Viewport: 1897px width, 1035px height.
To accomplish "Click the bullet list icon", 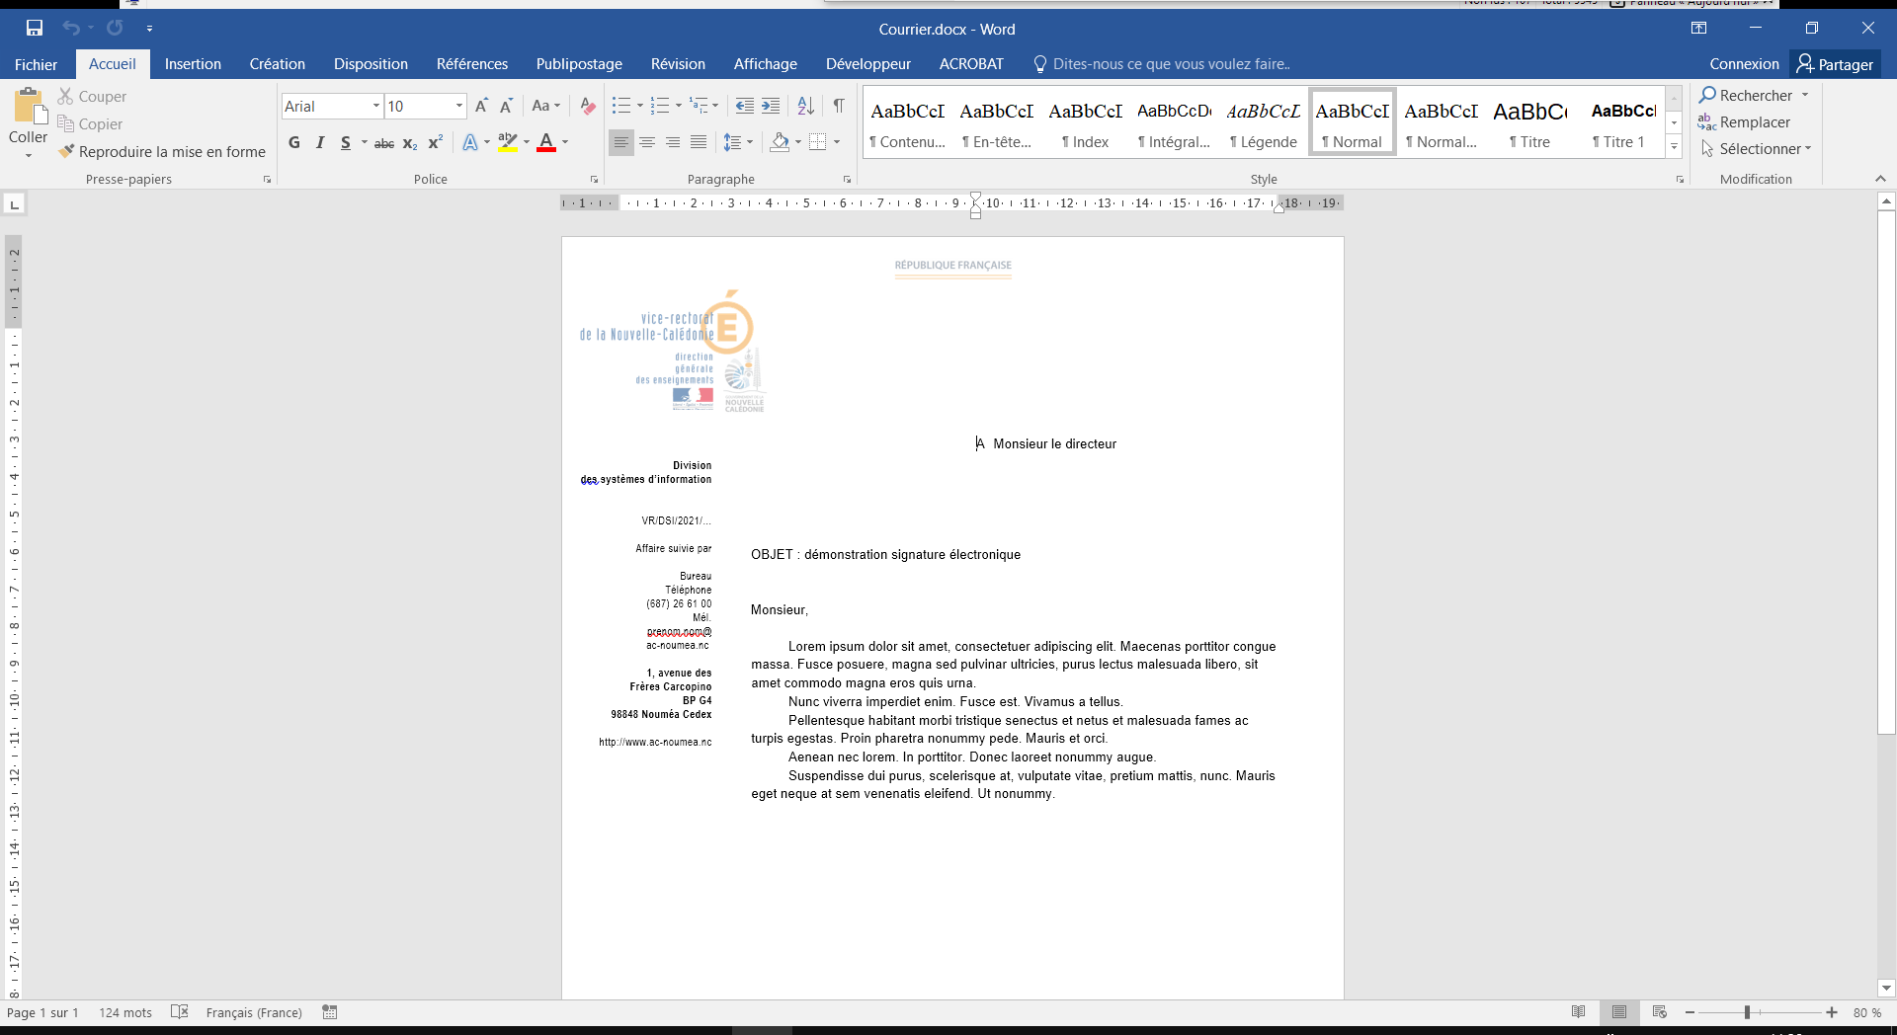I will pyautogui.click(x=620, y=106).
